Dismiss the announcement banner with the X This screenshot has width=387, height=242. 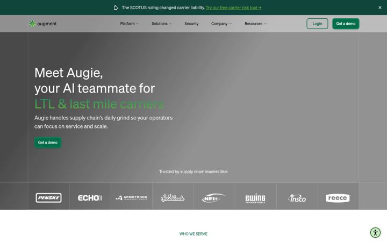click(380, 8)
